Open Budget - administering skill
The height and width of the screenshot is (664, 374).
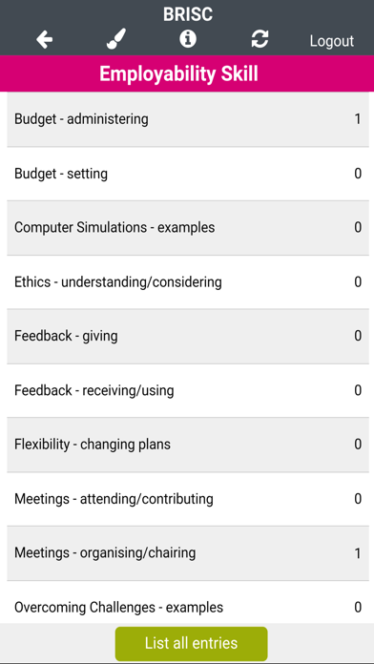click(188, 119)
